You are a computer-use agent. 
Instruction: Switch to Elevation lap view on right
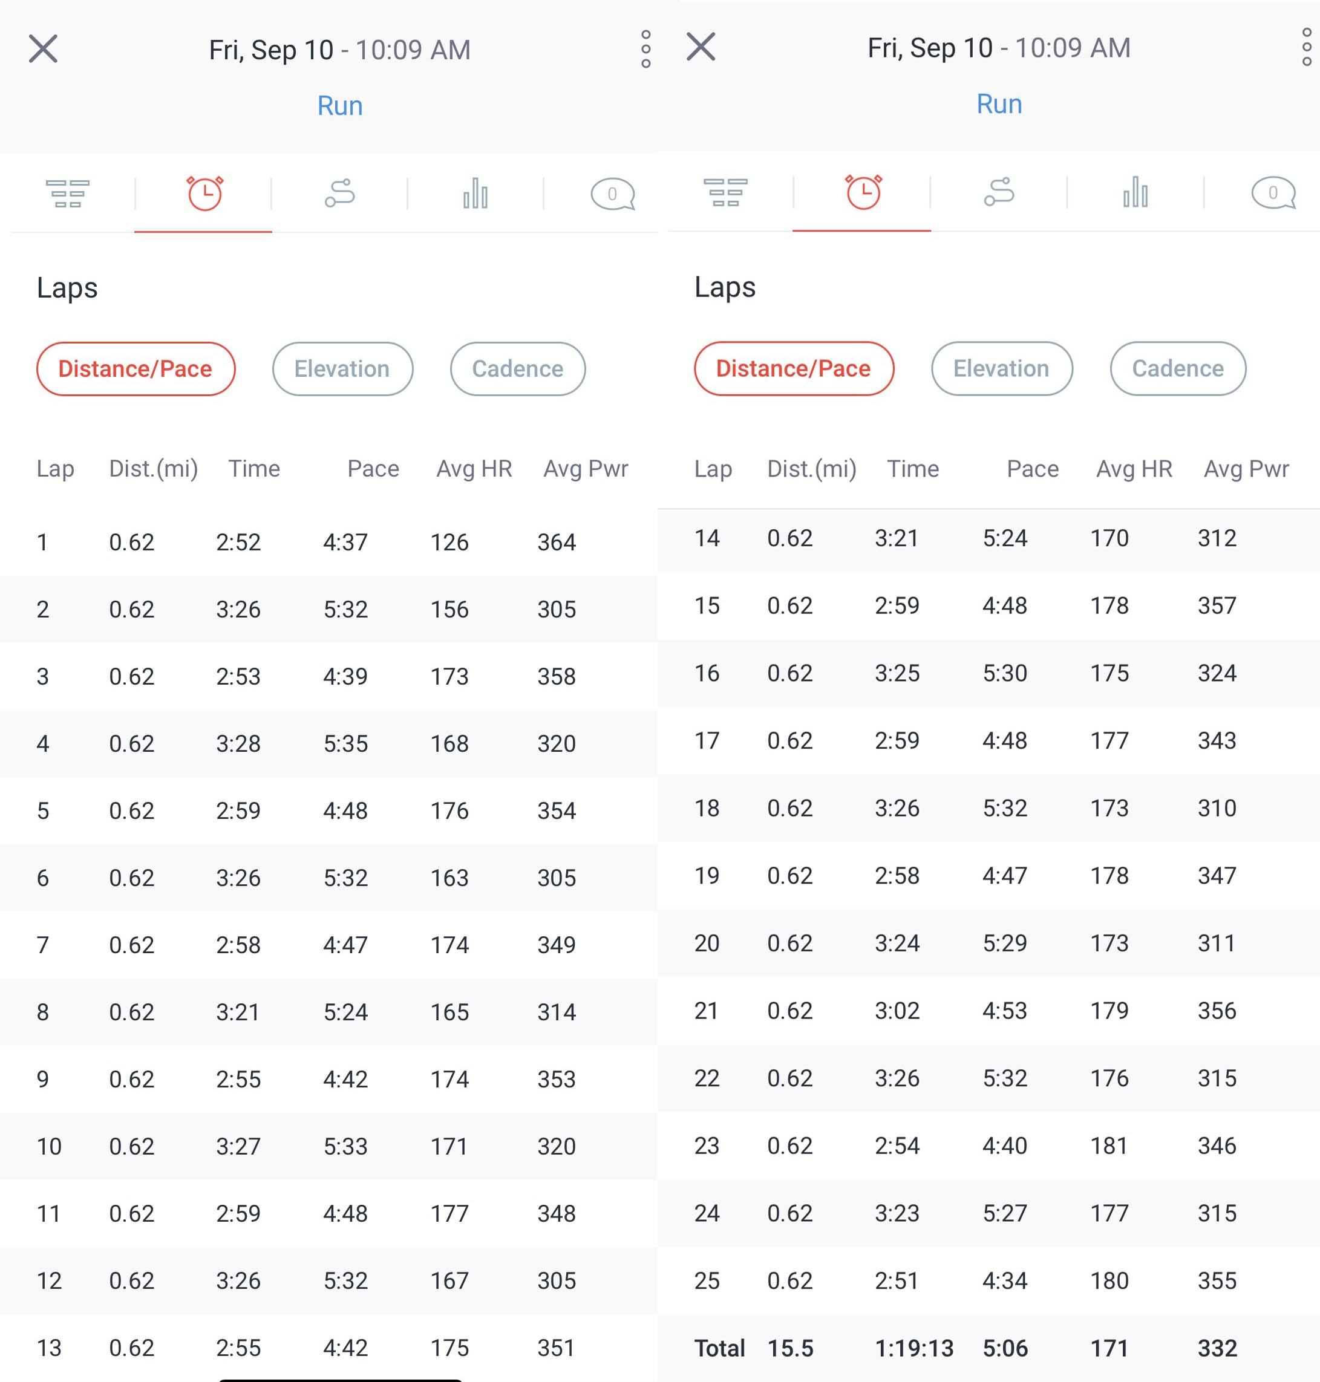point(1001,368)
